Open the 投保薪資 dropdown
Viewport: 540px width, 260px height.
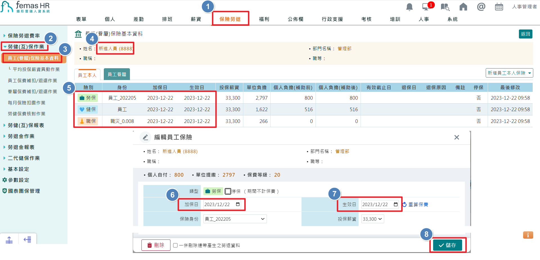pos(372,219)
